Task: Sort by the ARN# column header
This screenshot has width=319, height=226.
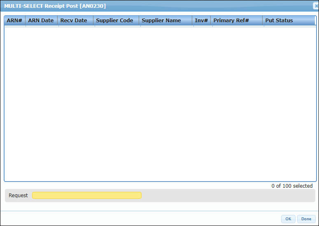Action: click(x=14, y=21)
